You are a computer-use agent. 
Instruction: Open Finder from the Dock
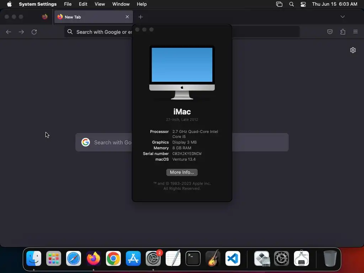click(34, 258)
